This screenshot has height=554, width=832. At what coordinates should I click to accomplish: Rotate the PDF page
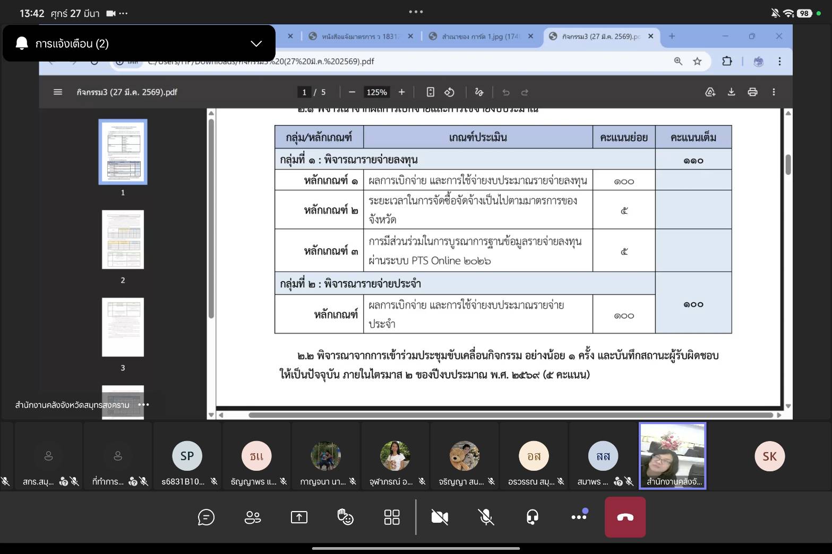449,92
